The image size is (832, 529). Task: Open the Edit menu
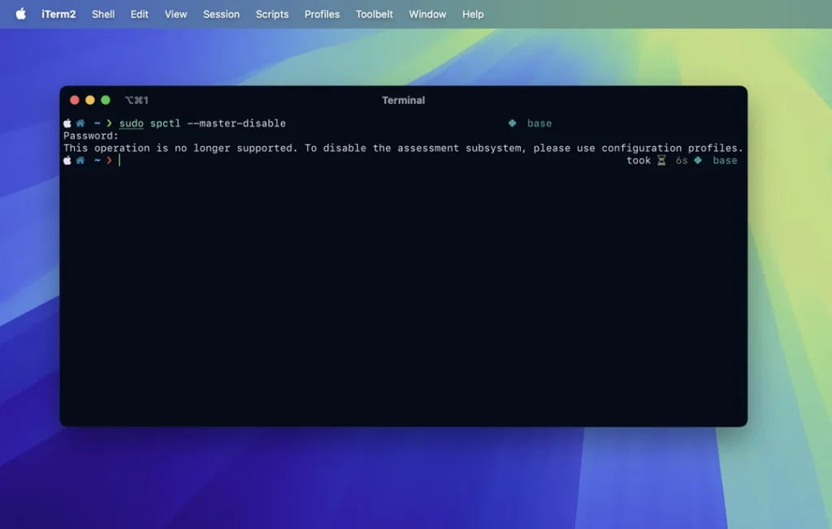click(140, 15)
